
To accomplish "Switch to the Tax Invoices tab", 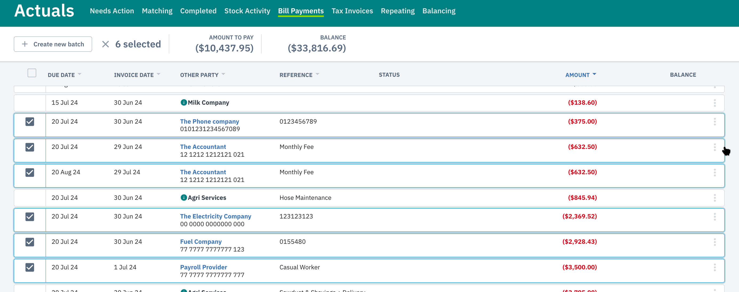I will click(352, 11).
